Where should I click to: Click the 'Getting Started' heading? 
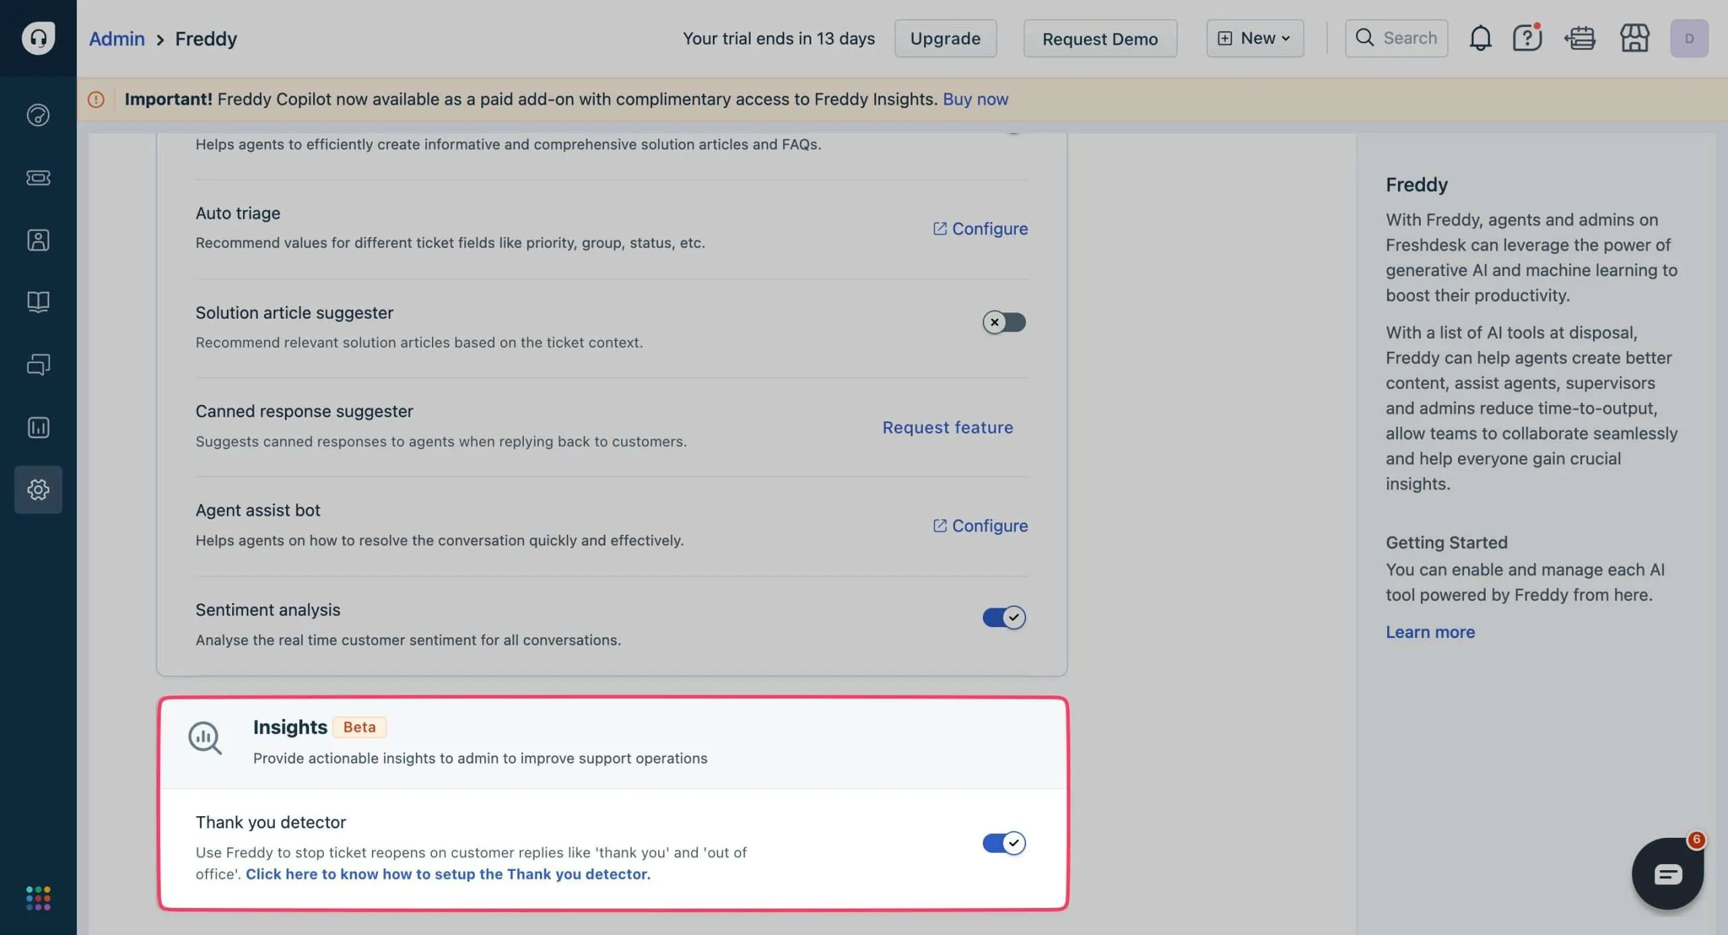1447,542
